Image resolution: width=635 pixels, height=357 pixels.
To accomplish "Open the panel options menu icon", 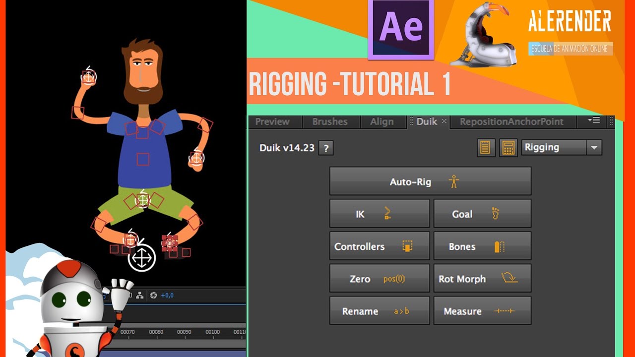I will tap(593, 120).
